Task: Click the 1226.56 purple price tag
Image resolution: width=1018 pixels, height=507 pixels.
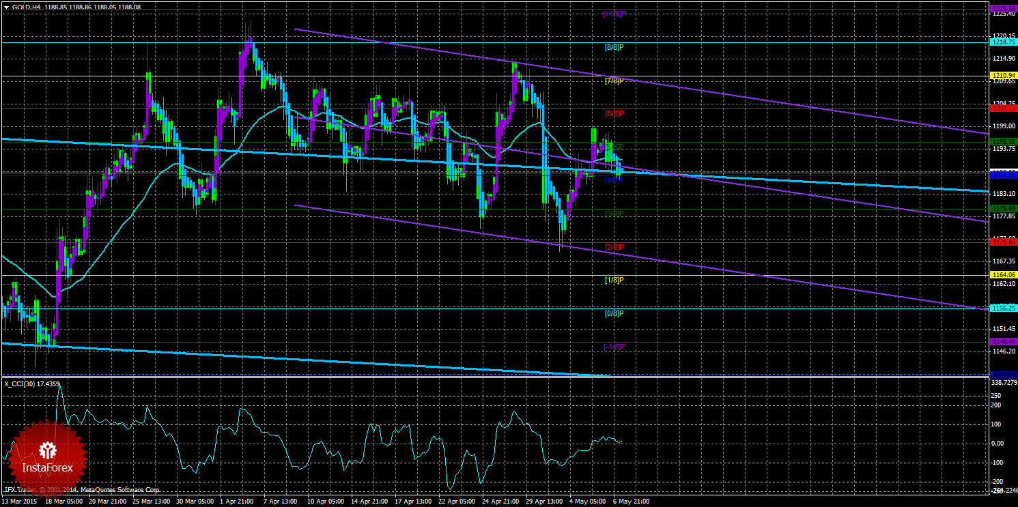Action: [1004, 9]
